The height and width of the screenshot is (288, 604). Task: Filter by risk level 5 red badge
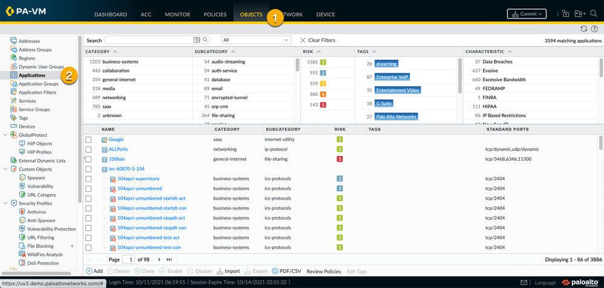[323, 105]
